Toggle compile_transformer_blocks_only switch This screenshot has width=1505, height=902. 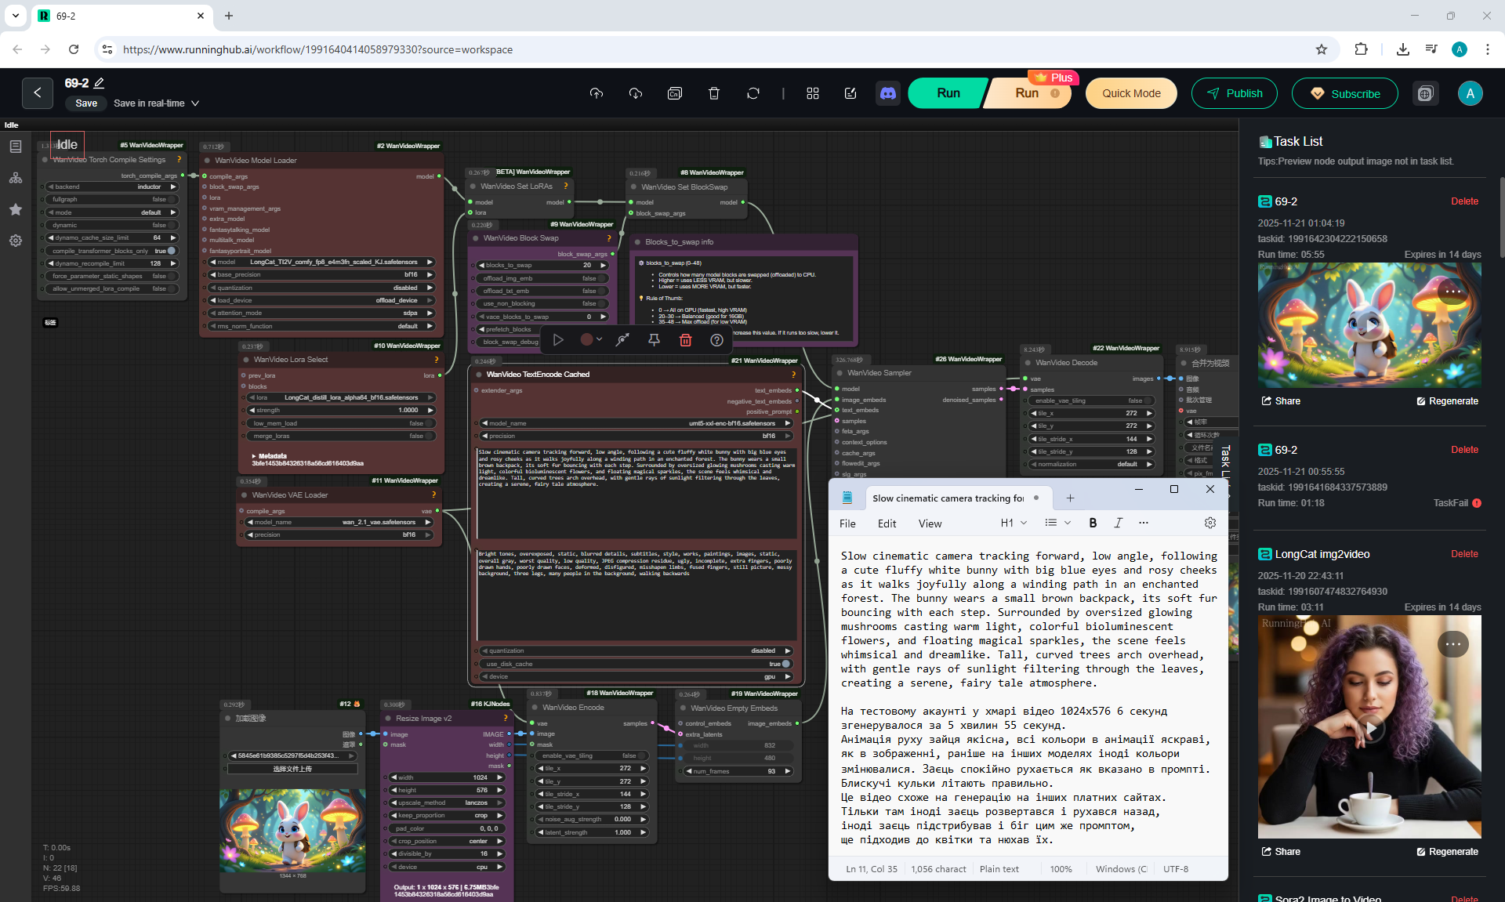point(171,251)
